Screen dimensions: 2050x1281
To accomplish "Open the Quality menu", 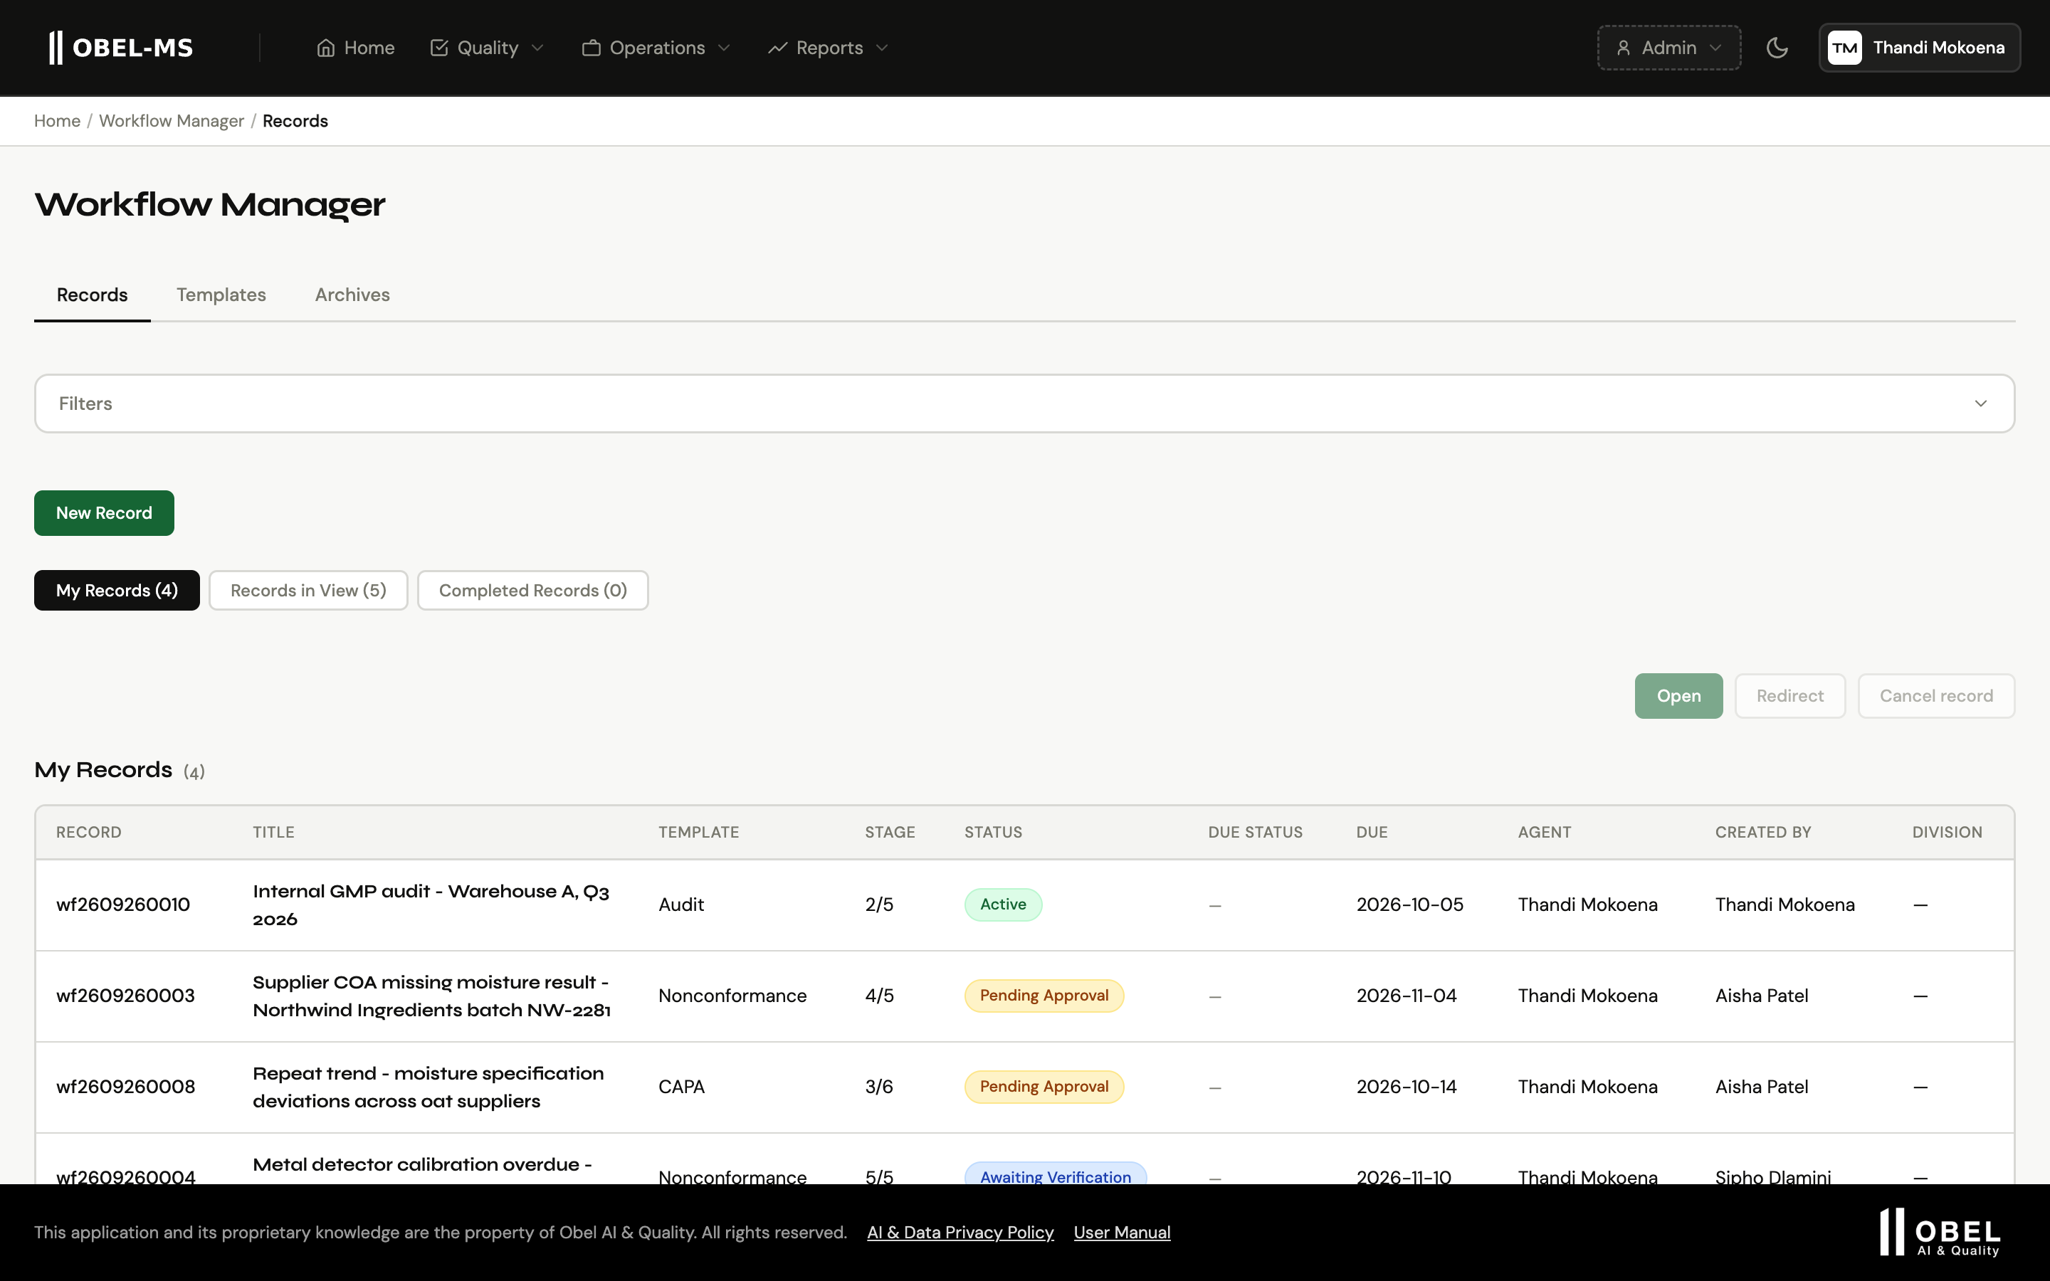I will (x=487, y=48).
